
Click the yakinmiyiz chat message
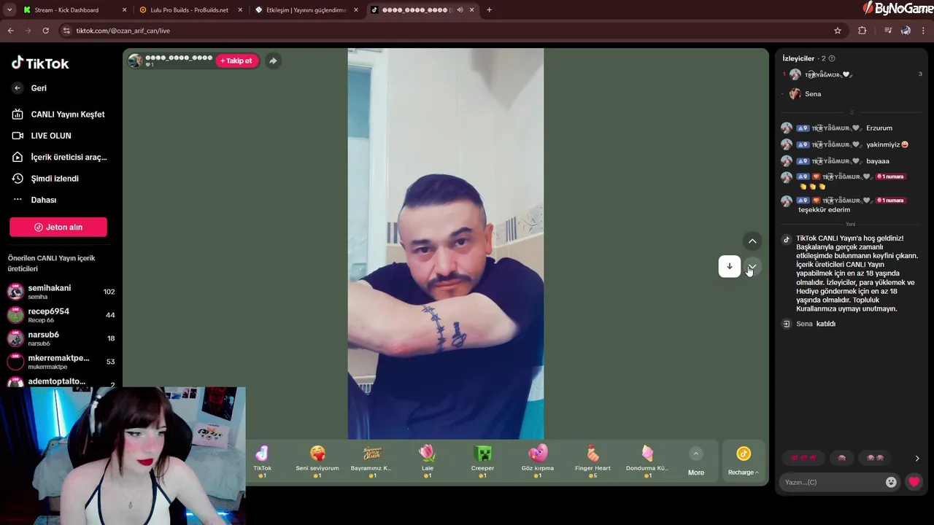point(887,144)
